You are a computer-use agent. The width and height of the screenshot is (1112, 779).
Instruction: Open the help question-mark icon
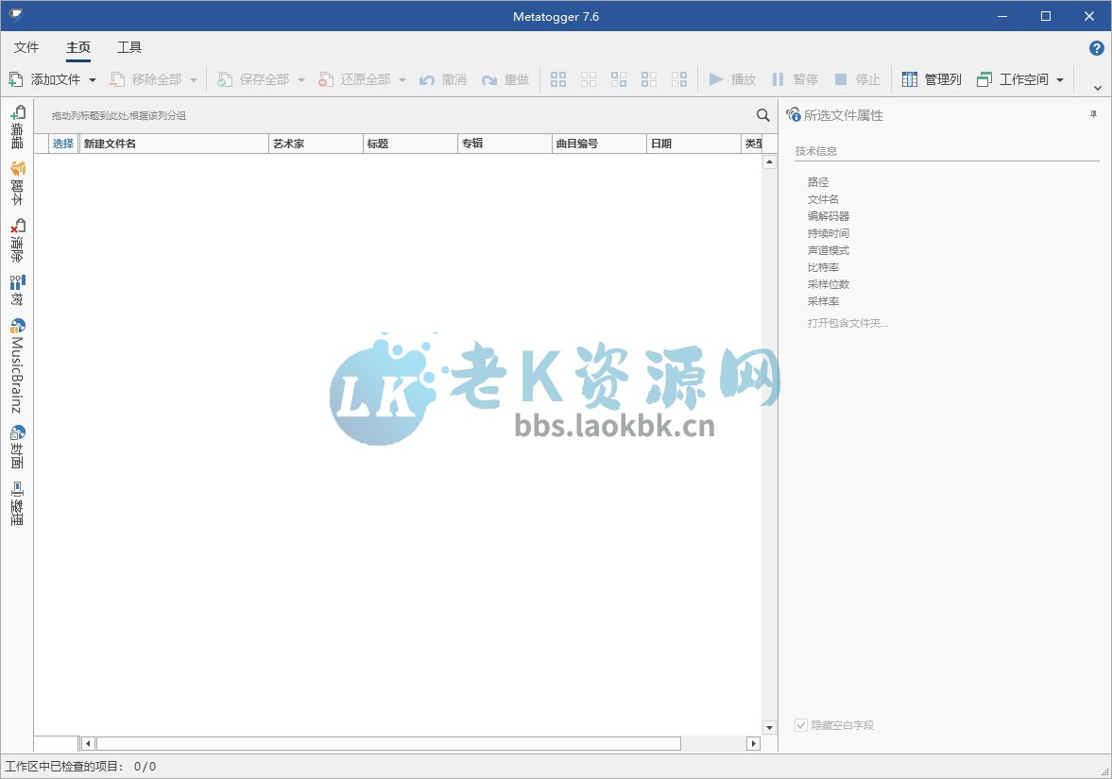point(1096,48)
